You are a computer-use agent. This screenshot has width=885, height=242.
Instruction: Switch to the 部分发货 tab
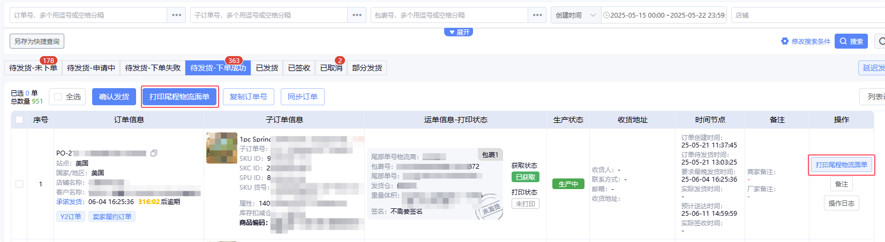(x=367, y=68)
